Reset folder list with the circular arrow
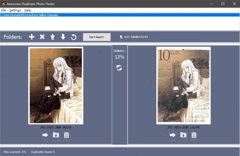 tap(73, 37)
